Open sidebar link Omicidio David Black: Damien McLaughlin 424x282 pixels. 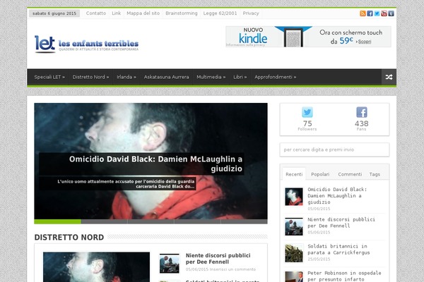(337, 196)
